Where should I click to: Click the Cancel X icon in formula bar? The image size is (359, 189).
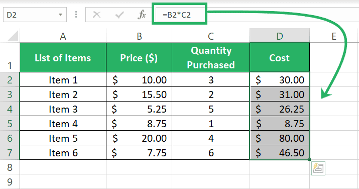coord(96,15)
